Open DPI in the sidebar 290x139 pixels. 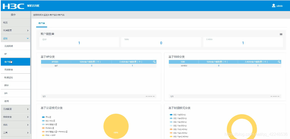coord(15,93)
